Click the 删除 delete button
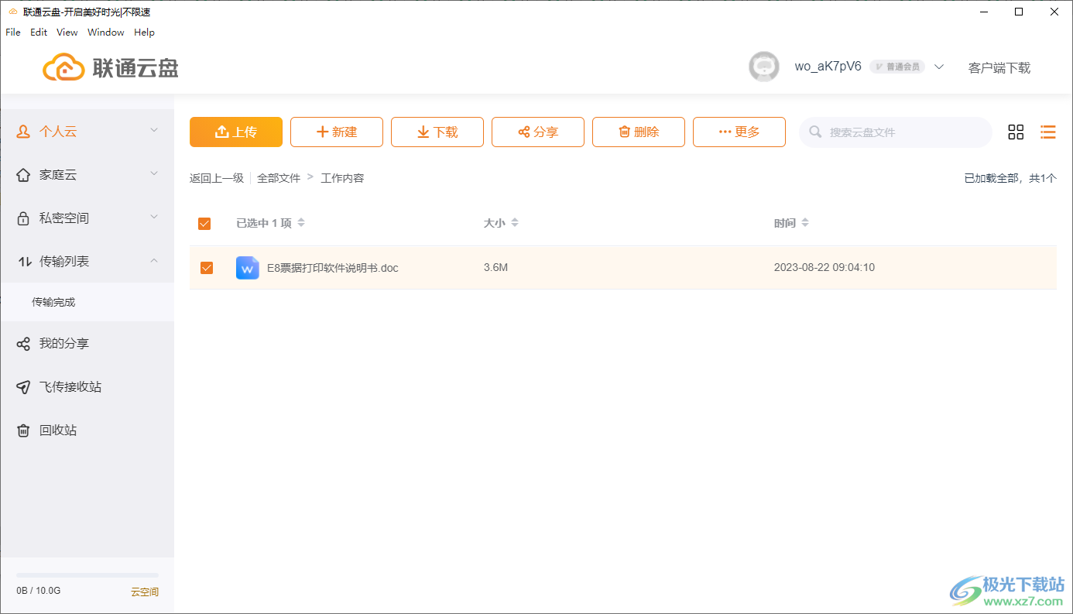The image size is (1073, 614). pos(639,132)
